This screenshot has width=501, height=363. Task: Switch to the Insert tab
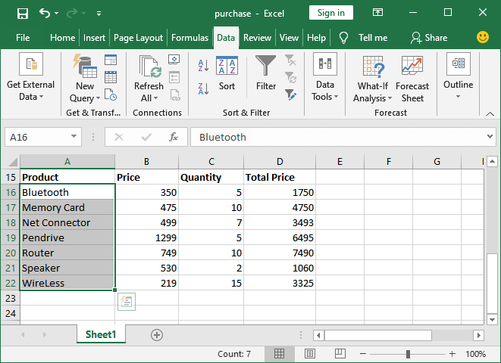(x=94, y=38)
